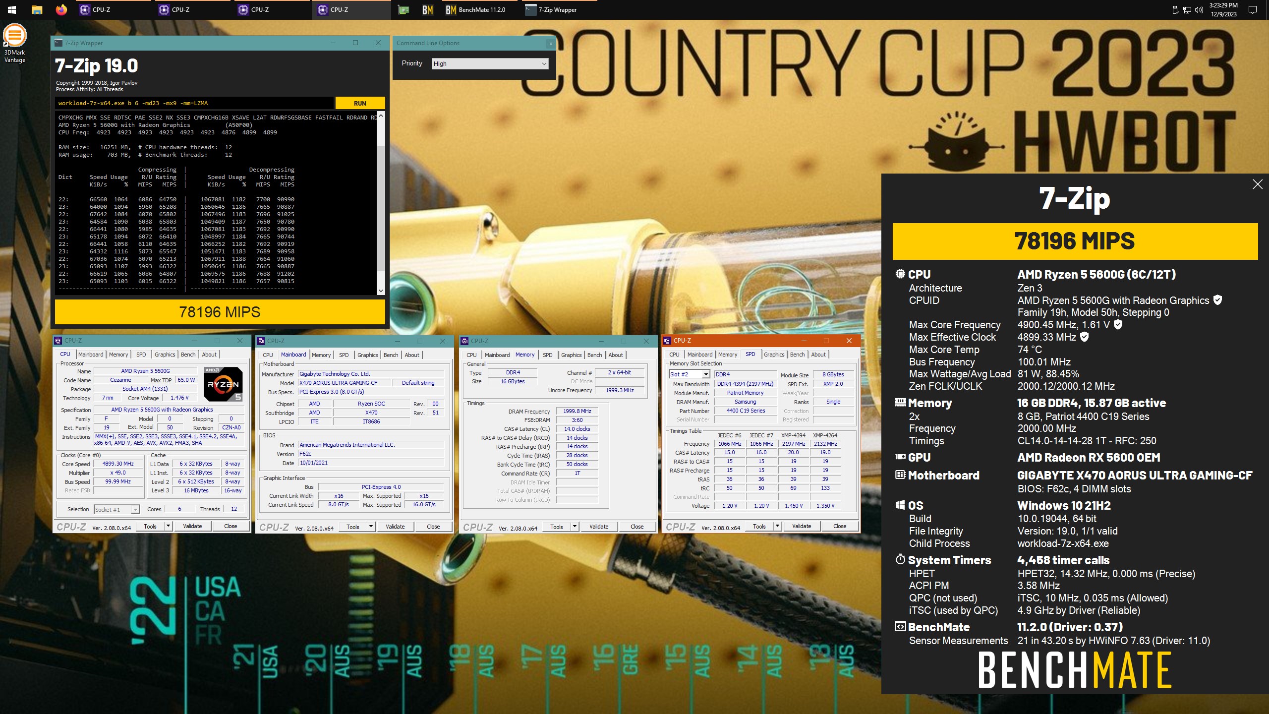This screenshot has width=1269, height=714.
Task: Click the Part Number 4400 C19 Series
Action: pos(746,411)
